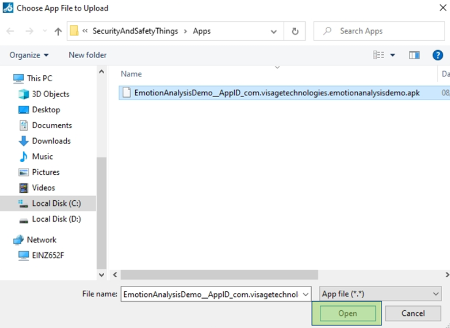Click the Open button
The image size is (450, 328).
347,313
